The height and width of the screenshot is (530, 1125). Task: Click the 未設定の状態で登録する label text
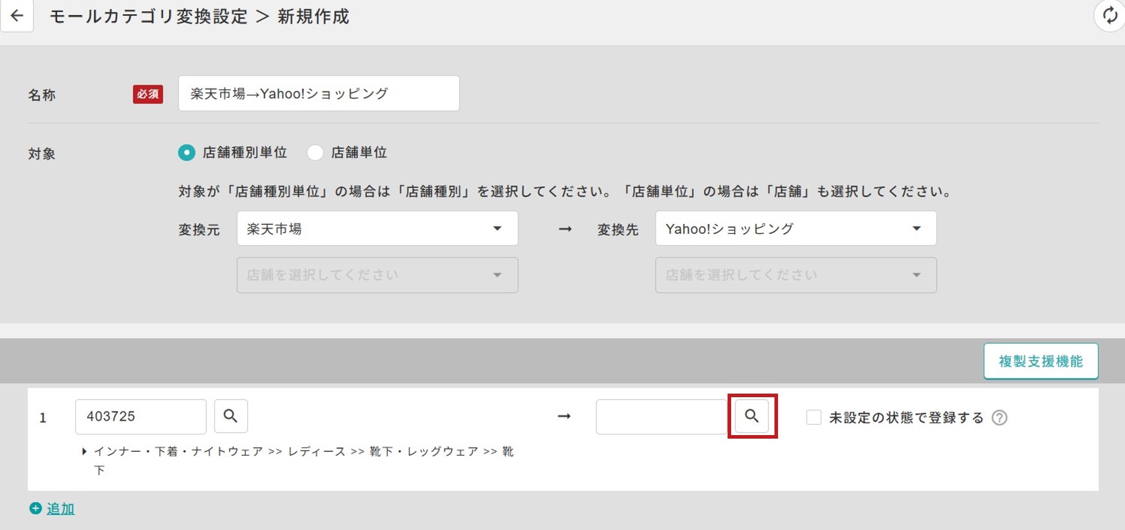[906, 418]
